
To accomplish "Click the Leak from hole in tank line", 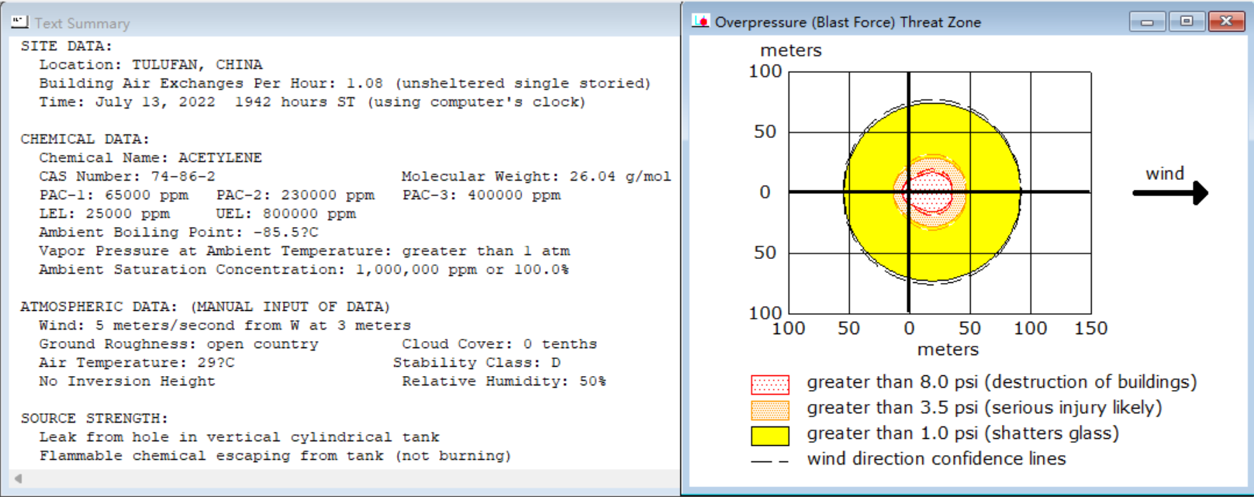I will (x=239, y=437).
